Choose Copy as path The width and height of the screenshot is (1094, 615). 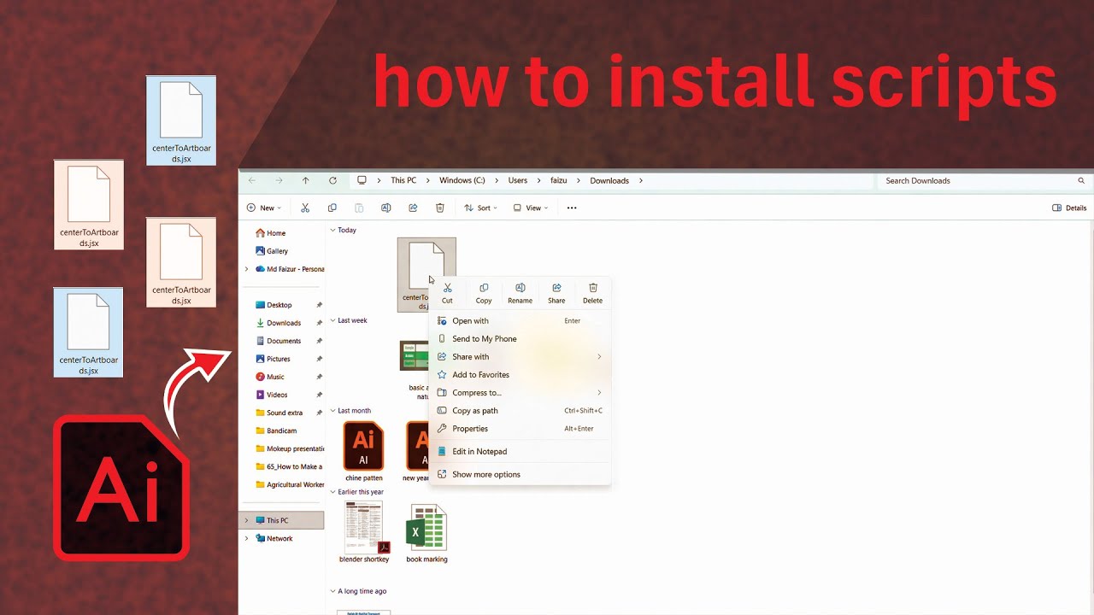520,411
